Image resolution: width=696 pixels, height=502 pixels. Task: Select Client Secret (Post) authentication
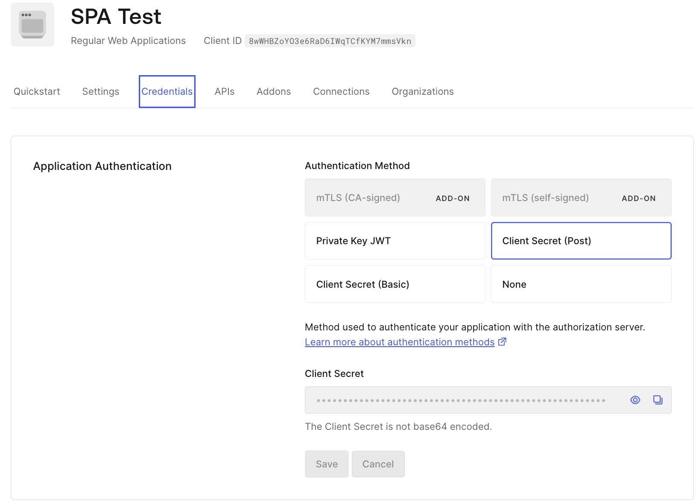[581, 240]
